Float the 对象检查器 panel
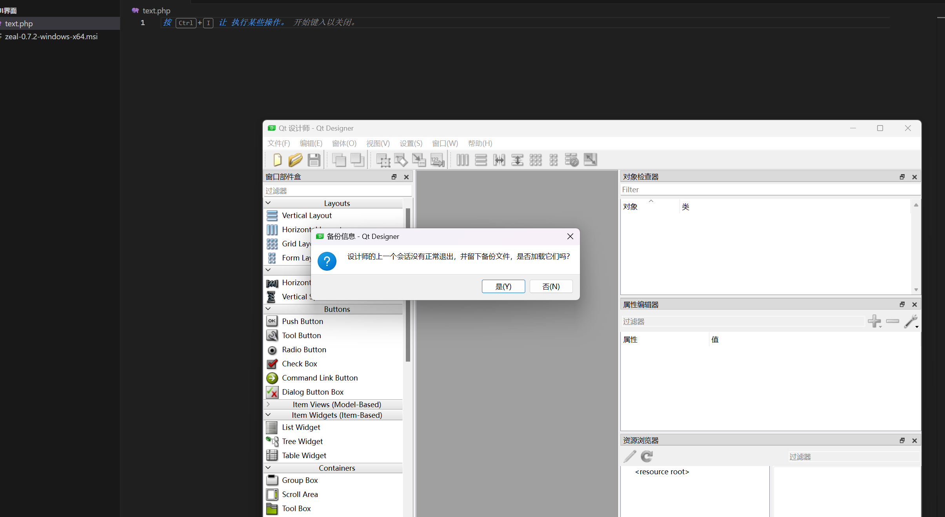 click(902, 177)
